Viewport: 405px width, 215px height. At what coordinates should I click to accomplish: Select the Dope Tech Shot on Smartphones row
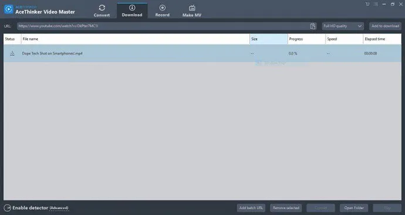tap(203, 53)
